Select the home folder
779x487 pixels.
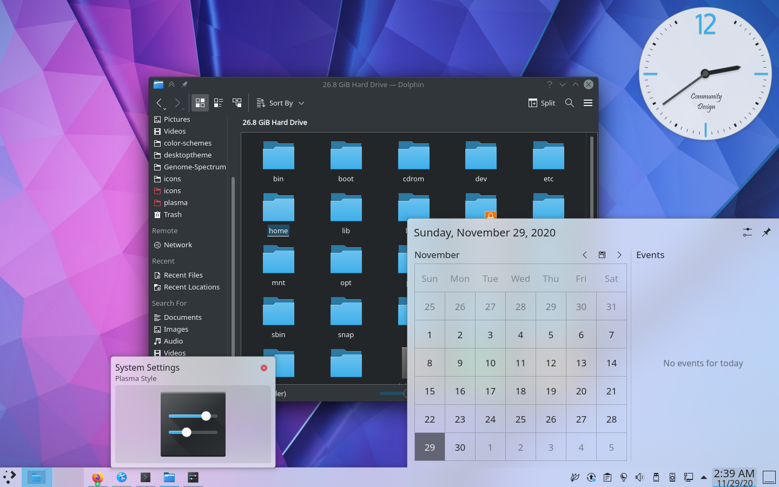(x=279, y=213)
